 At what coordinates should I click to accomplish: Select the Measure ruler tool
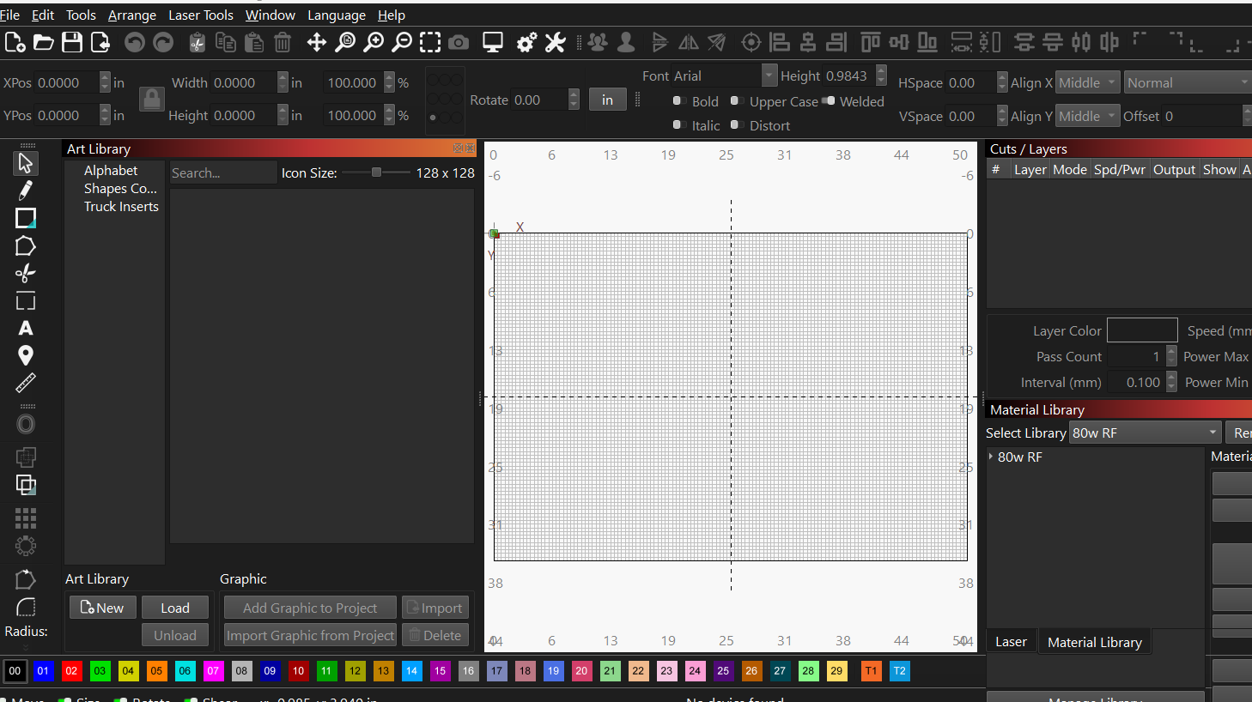[x=26, y=383]
